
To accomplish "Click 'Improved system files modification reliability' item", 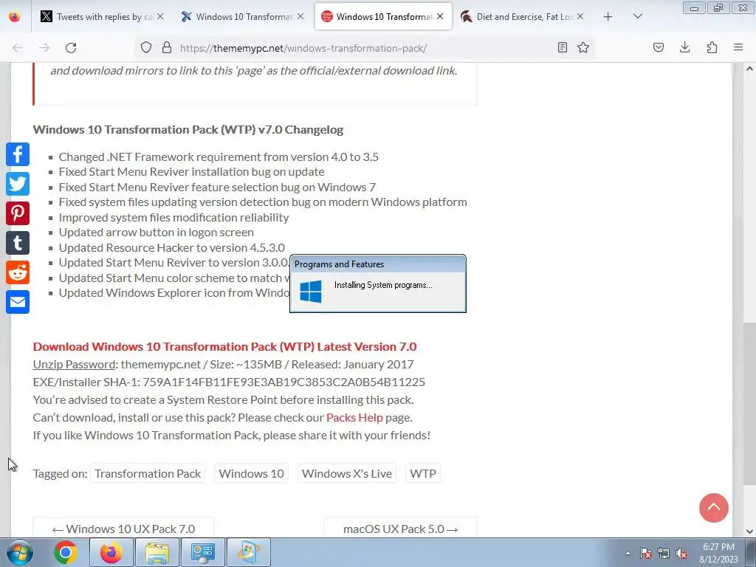I will pos(174,217).
